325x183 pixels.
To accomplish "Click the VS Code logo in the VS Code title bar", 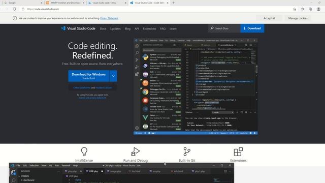I will coord(12,166).
